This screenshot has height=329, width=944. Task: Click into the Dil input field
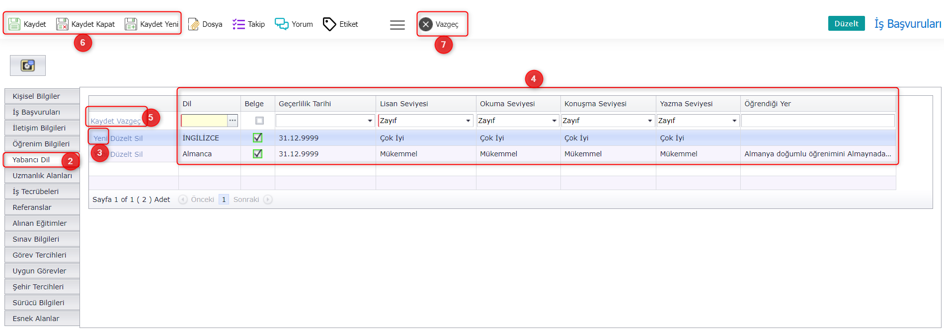pyautogui.click(x=204, y=121)
